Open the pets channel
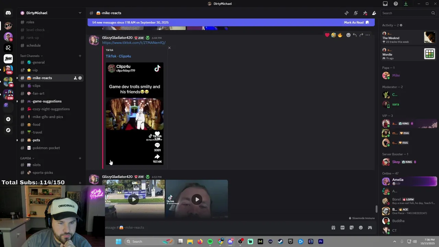 (x=50, y=140)
